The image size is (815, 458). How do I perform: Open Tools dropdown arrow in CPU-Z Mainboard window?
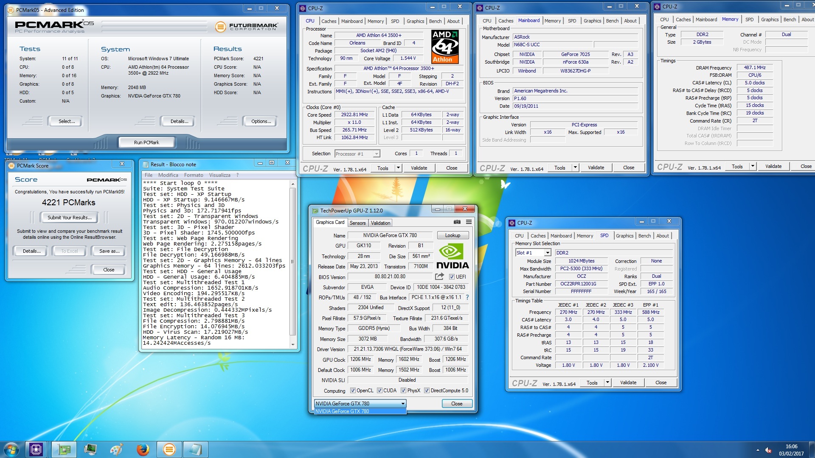pos(575,168)
